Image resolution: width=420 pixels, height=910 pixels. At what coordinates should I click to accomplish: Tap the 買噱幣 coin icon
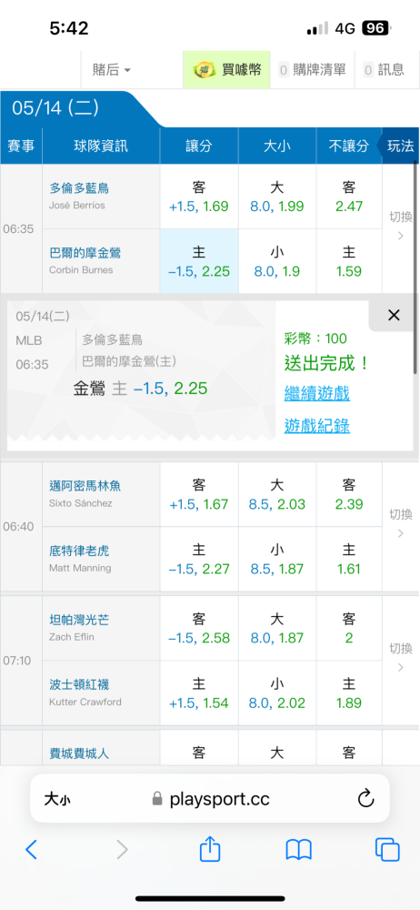(204, 70)
